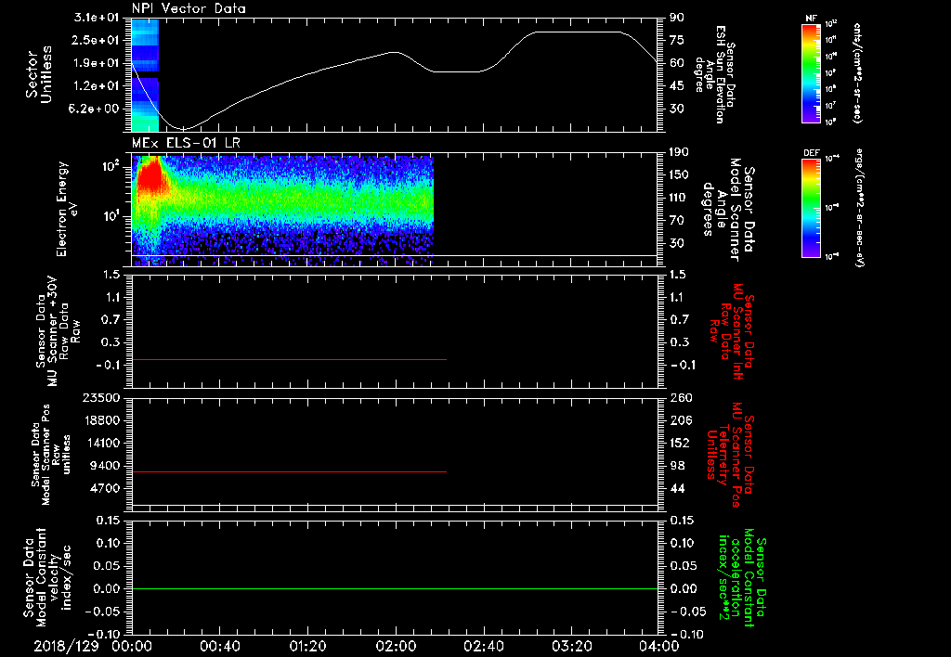Screen dimensions: 951x657
Task: Click the "MEx ELS-01 LR" panel title
Action: 186,143
